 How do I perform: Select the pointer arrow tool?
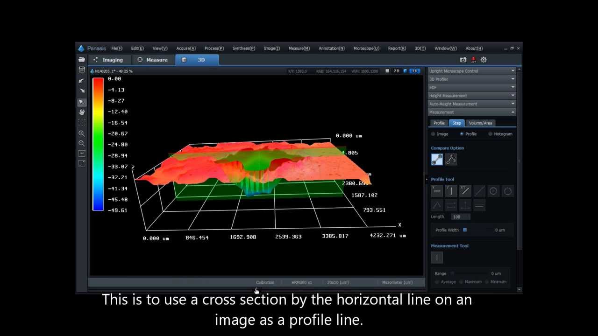82,102
